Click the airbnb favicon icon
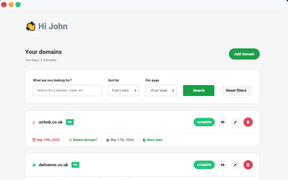This screenshot has width=288, height=180. (34, 122)
